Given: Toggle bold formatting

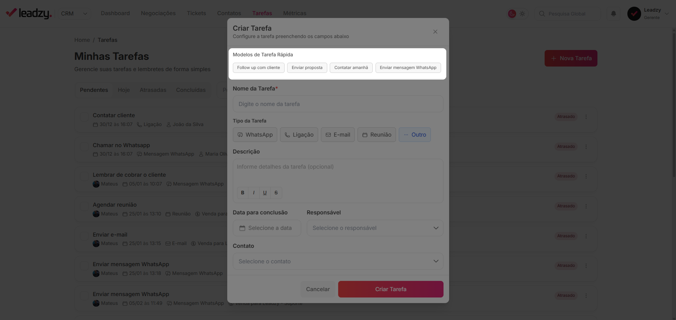Looking at the screenshot, I should [242, 193].
